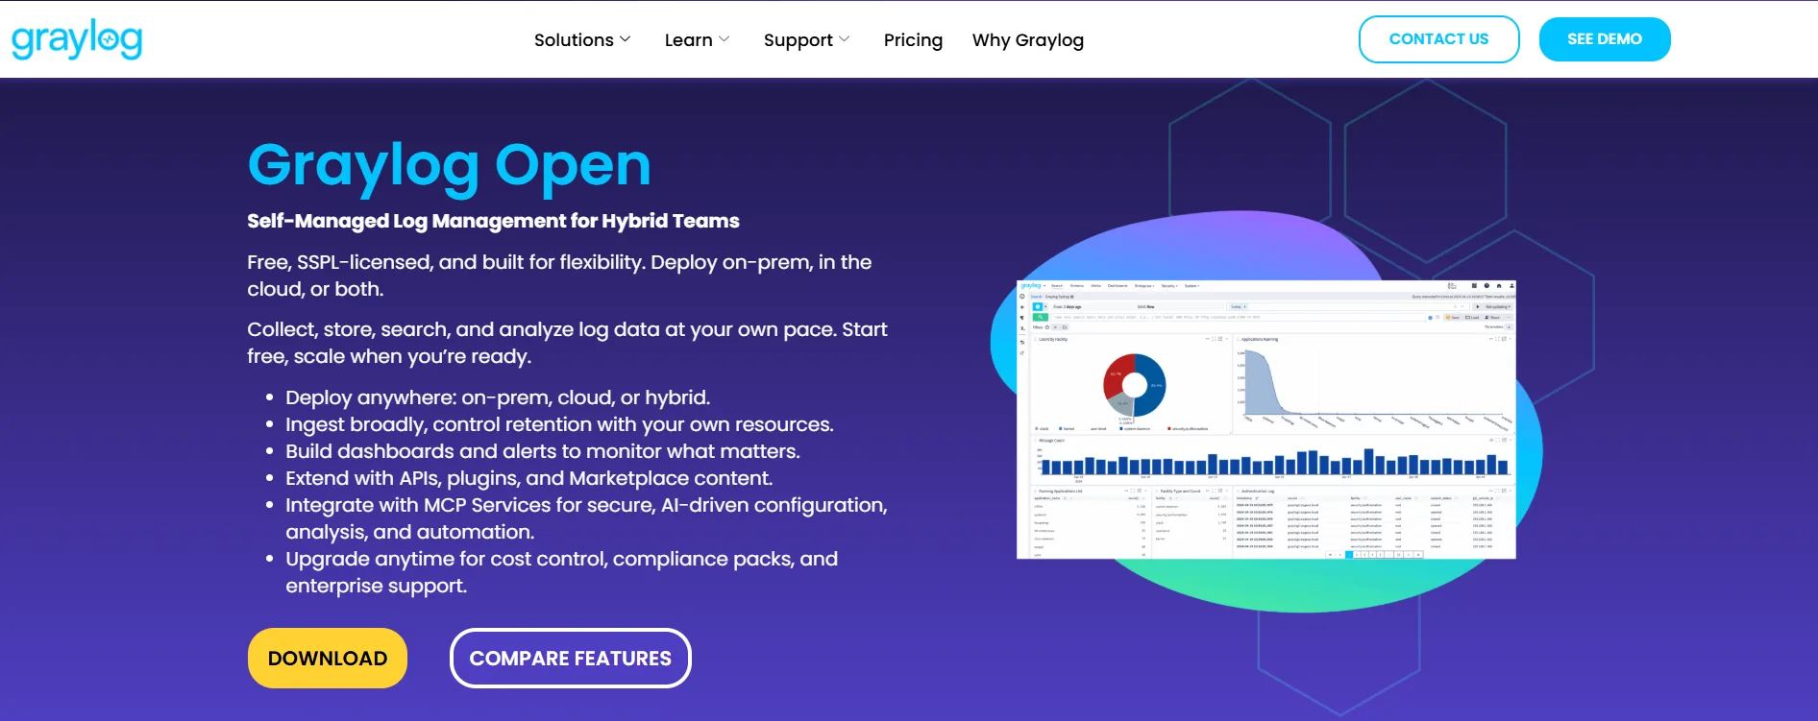Click the Count by Facility donut chart
The image size is (1818, 721).
[x=1134, y=385]
